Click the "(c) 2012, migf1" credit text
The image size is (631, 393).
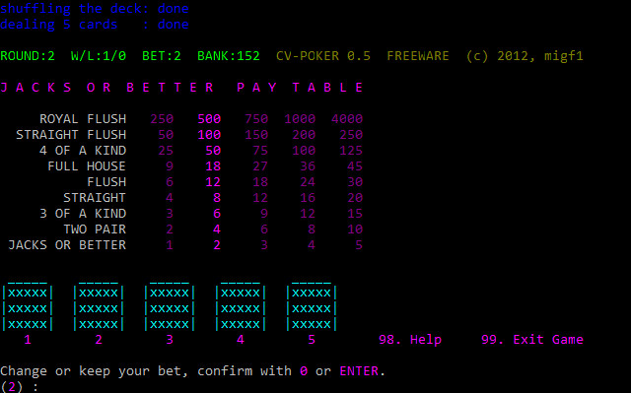click(525, 56)
